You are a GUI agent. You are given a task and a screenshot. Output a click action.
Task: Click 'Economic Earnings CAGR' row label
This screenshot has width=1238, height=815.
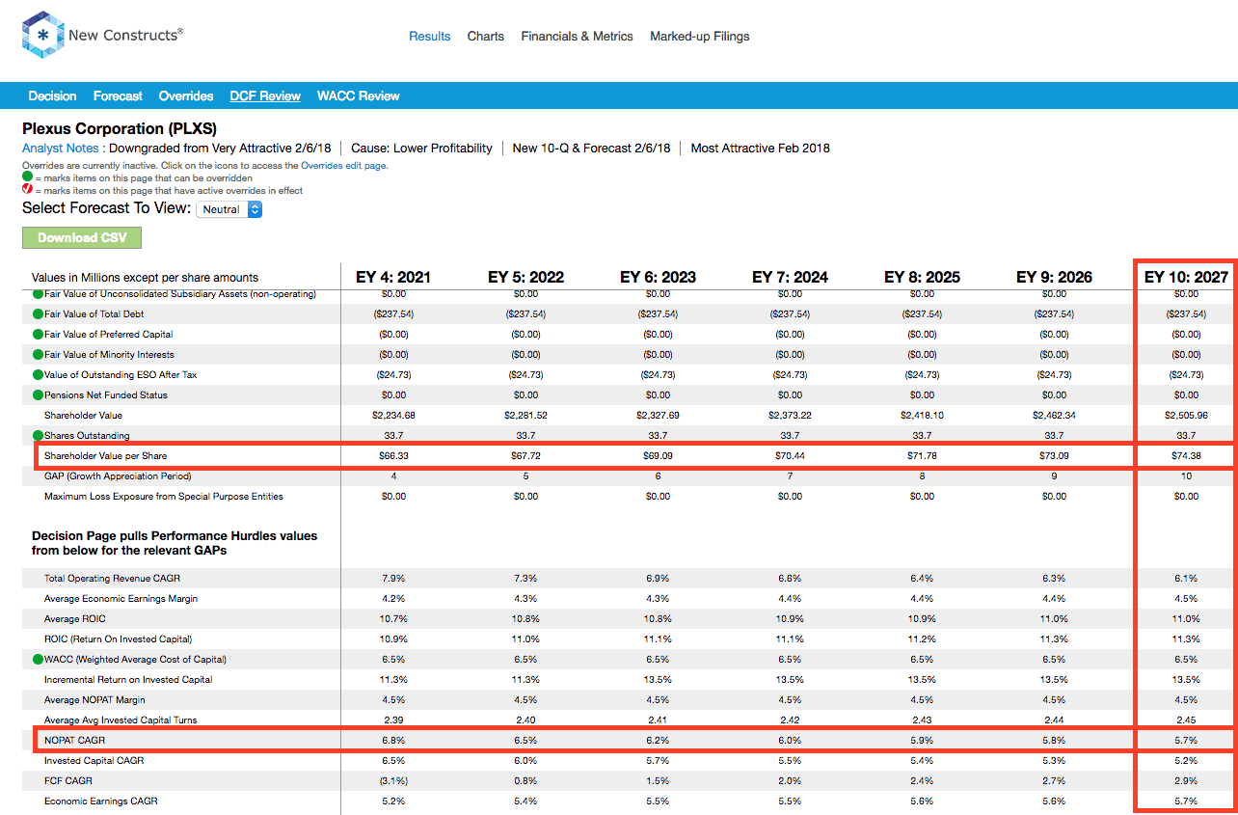100,801
